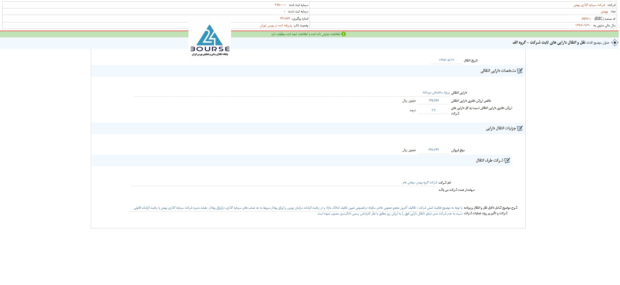Click the fiscal year end date 1397/09/30
This screenshot has width=620, height=285.
coord(583,25)
